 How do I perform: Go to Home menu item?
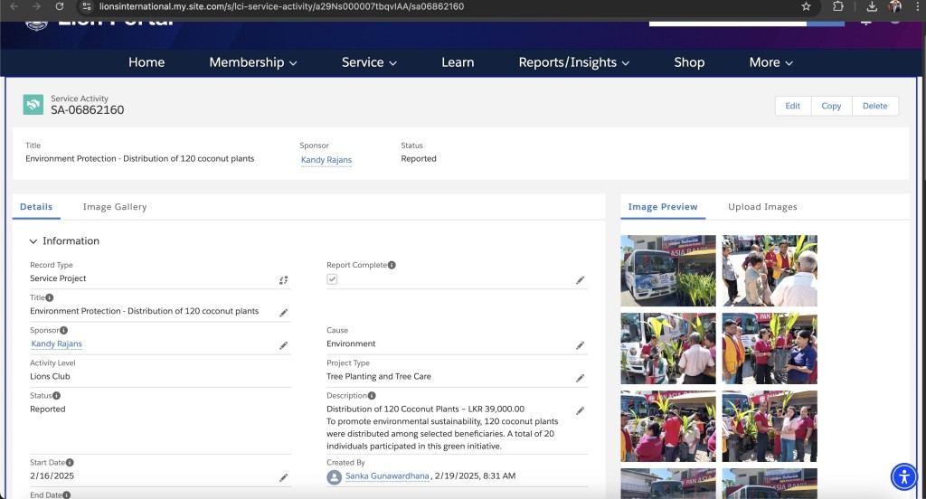pos(146,62)
